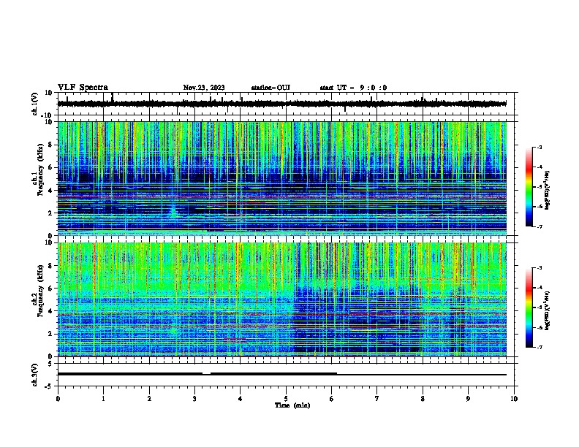
Task: Click time axis tick label "6"
Action: [332, 399]
